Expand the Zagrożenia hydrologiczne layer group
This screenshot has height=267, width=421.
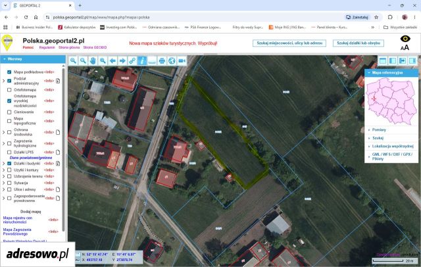pos(3,143)
